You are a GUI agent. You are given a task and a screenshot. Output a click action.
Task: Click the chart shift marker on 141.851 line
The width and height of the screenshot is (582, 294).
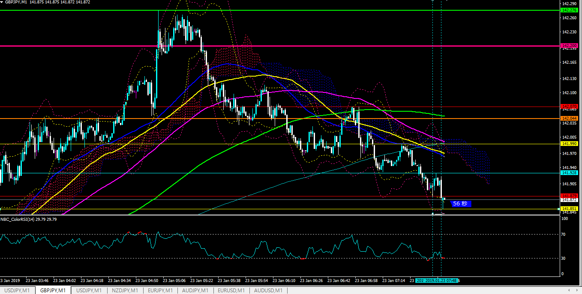point(559,208)
